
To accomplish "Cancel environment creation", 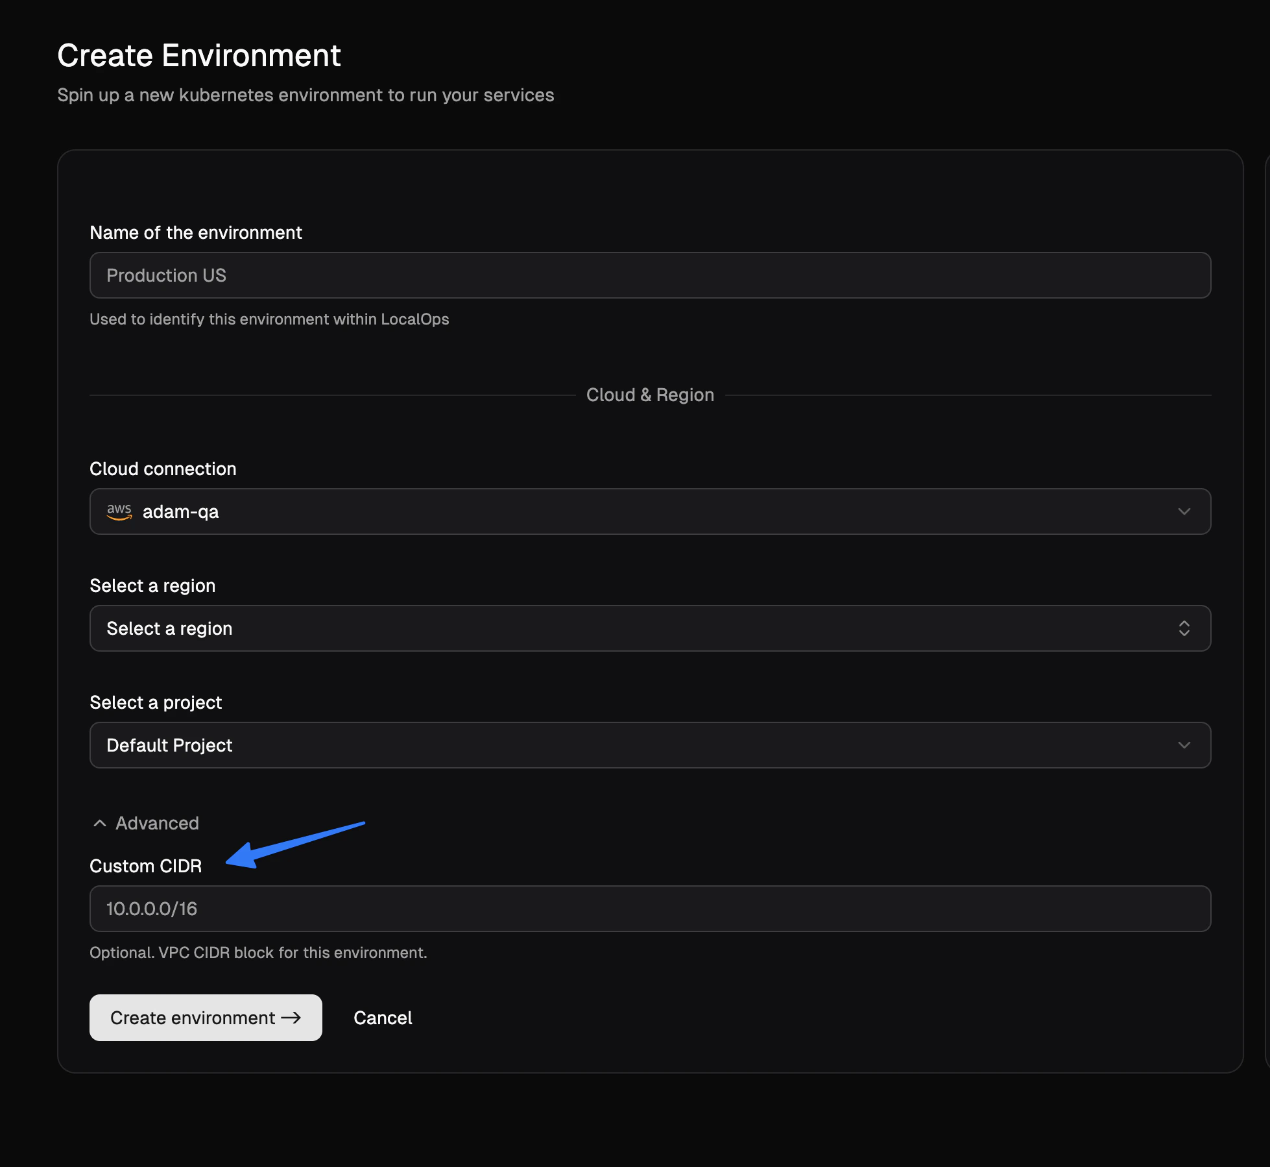I will (x=383, y=1018).
